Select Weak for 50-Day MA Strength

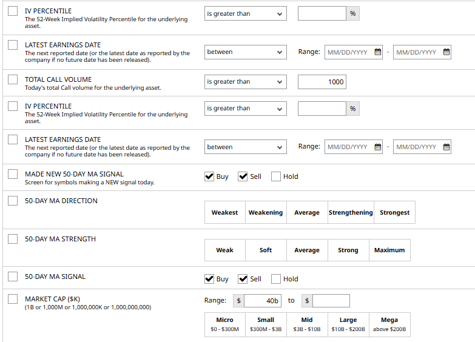[225, 250]
